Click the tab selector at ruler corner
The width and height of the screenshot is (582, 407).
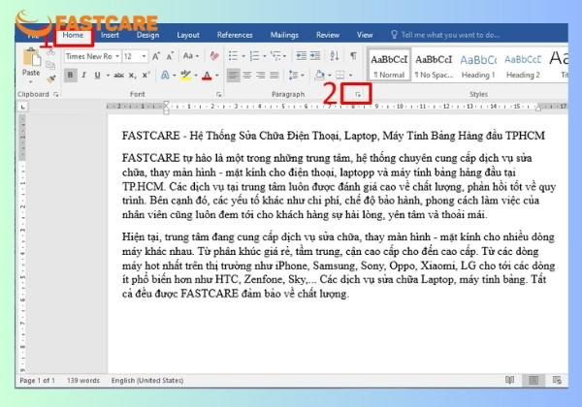coord(23,107)
